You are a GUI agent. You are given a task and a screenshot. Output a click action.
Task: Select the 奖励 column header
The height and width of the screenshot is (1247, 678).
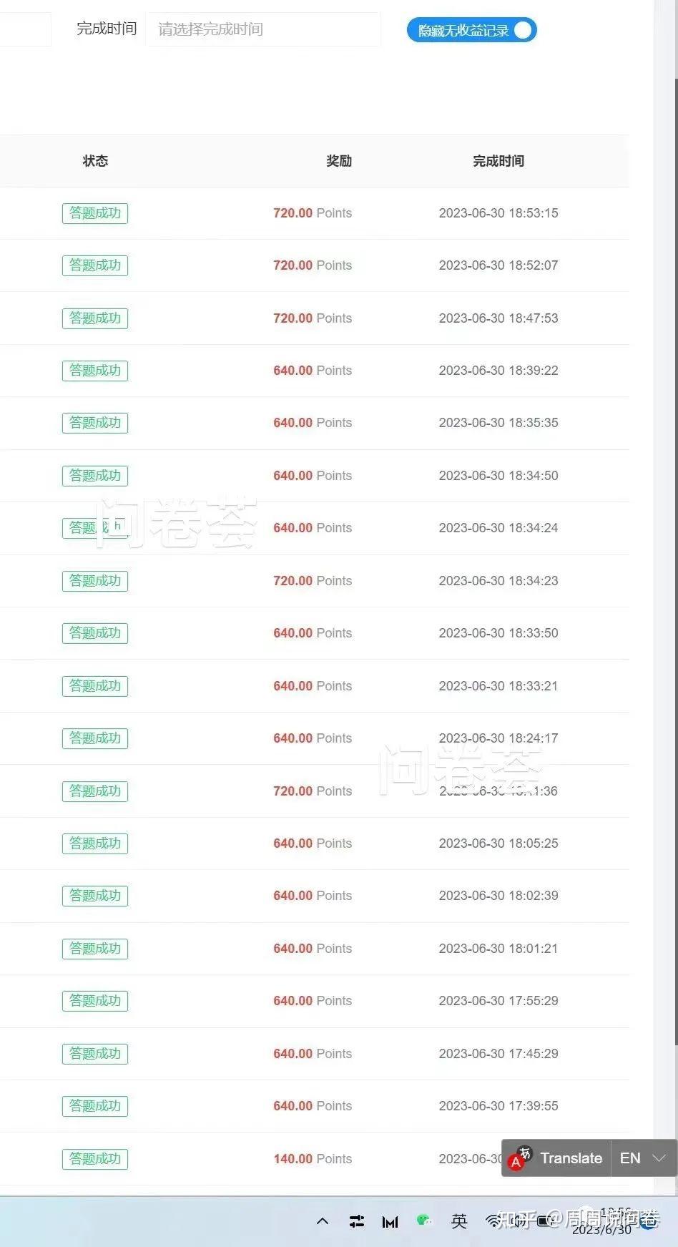(338, 161)
